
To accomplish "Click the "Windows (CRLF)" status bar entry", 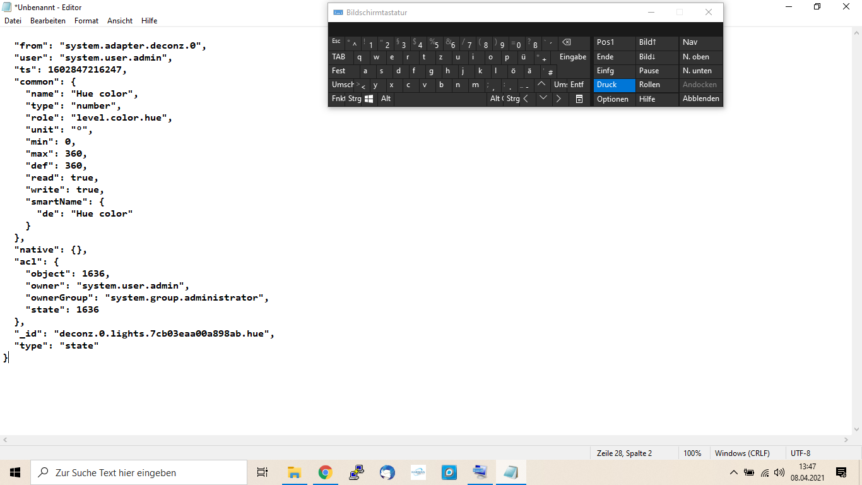I will pos(742,453).
